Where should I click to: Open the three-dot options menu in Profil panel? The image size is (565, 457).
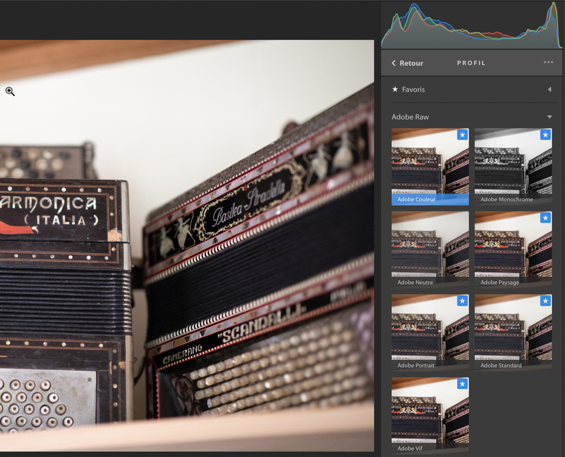click(548, 62)
